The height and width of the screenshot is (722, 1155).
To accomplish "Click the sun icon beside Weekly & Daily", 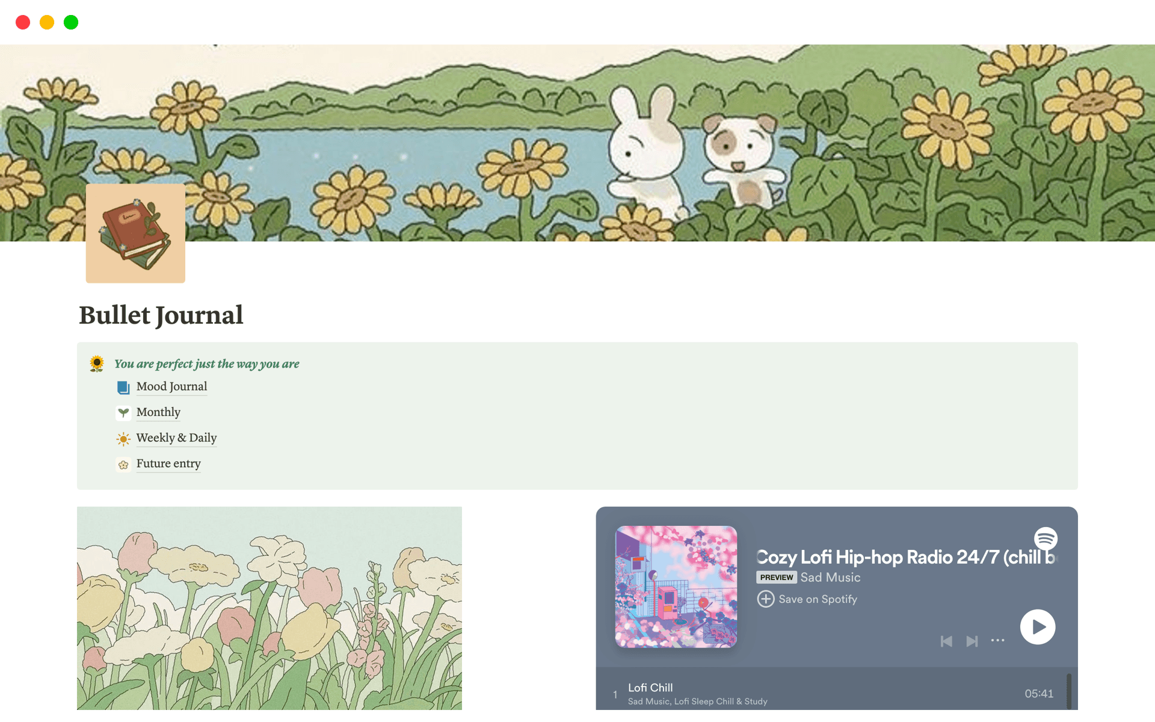I will coord(123,439).
